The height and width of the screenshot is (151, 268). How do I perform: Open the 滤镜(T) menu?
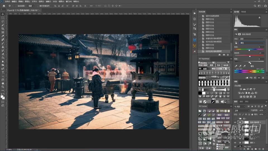tap(48, 1)
